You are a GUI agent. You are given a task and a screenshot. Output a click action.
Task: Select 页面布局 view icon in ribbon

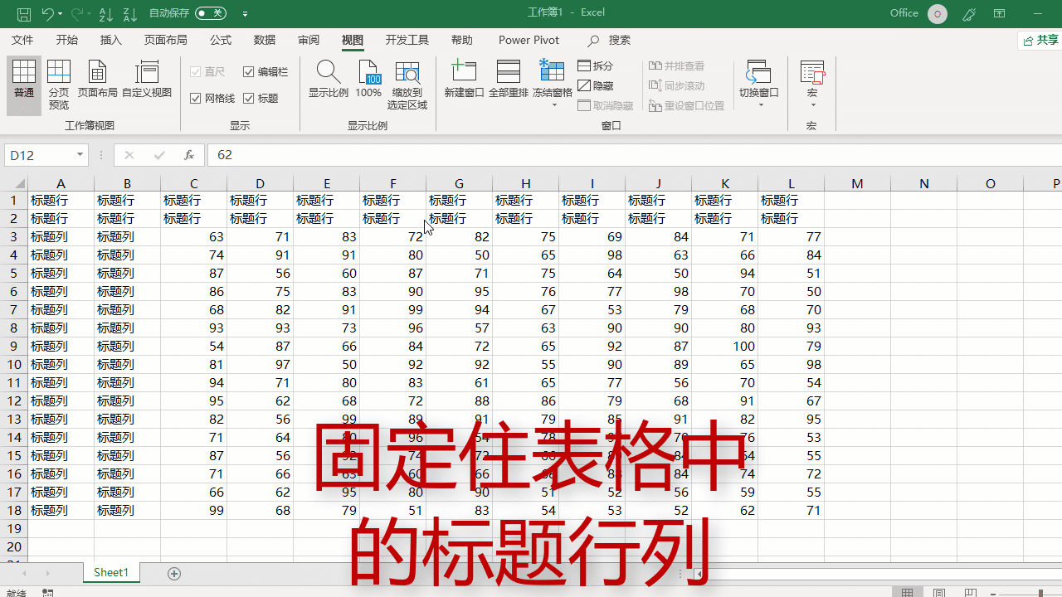(x=98, y=80)
